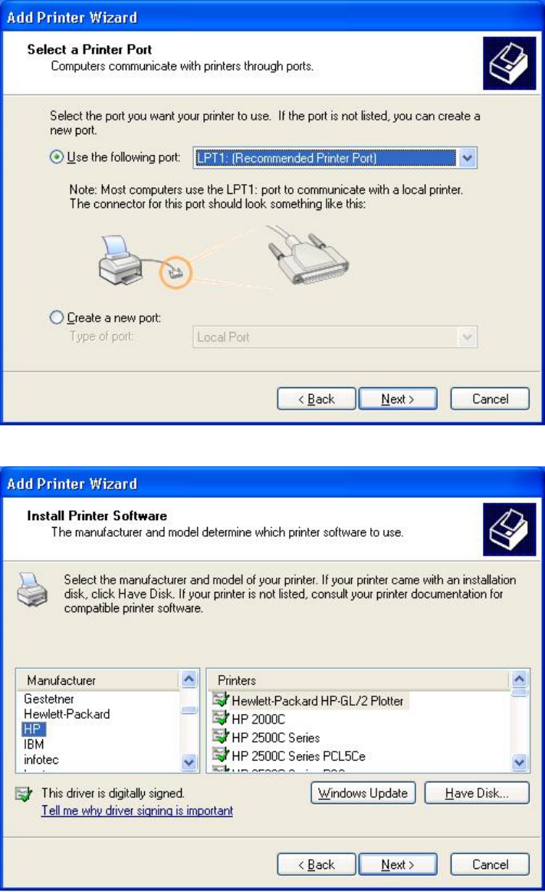Choose IBM from the Manufacturer list

[34, 744]
